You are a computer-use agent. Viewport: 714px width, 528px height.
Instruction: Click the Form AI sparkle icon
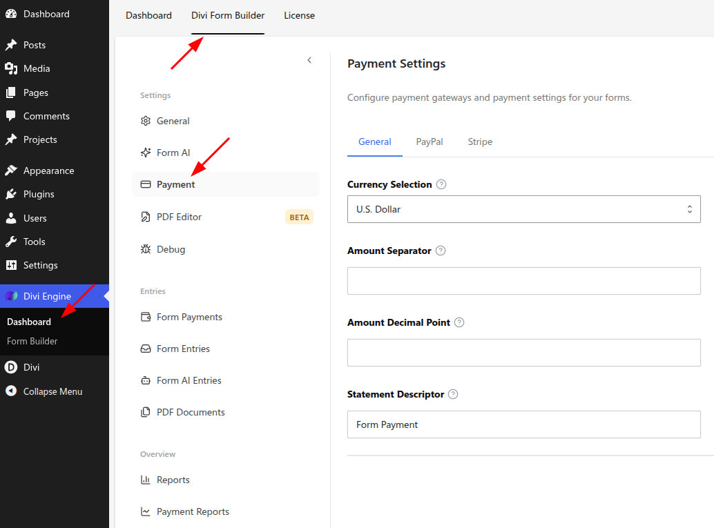pyautogui.click(x=146, y=153)
